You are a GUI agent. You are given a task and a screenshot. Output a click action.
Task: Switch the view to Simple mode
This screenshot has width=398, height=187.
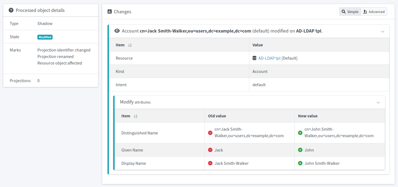coord(350,12)
